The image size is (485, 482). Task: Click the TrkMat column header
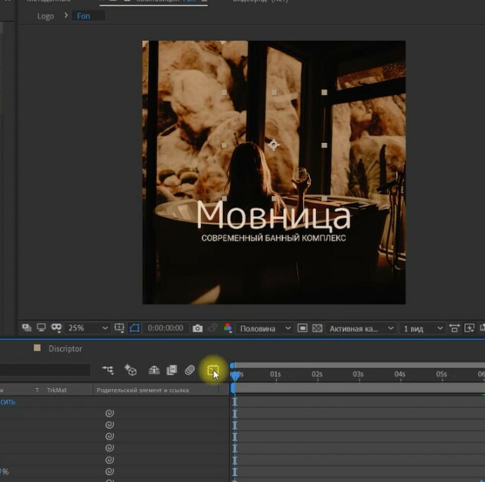pos(57,390)
